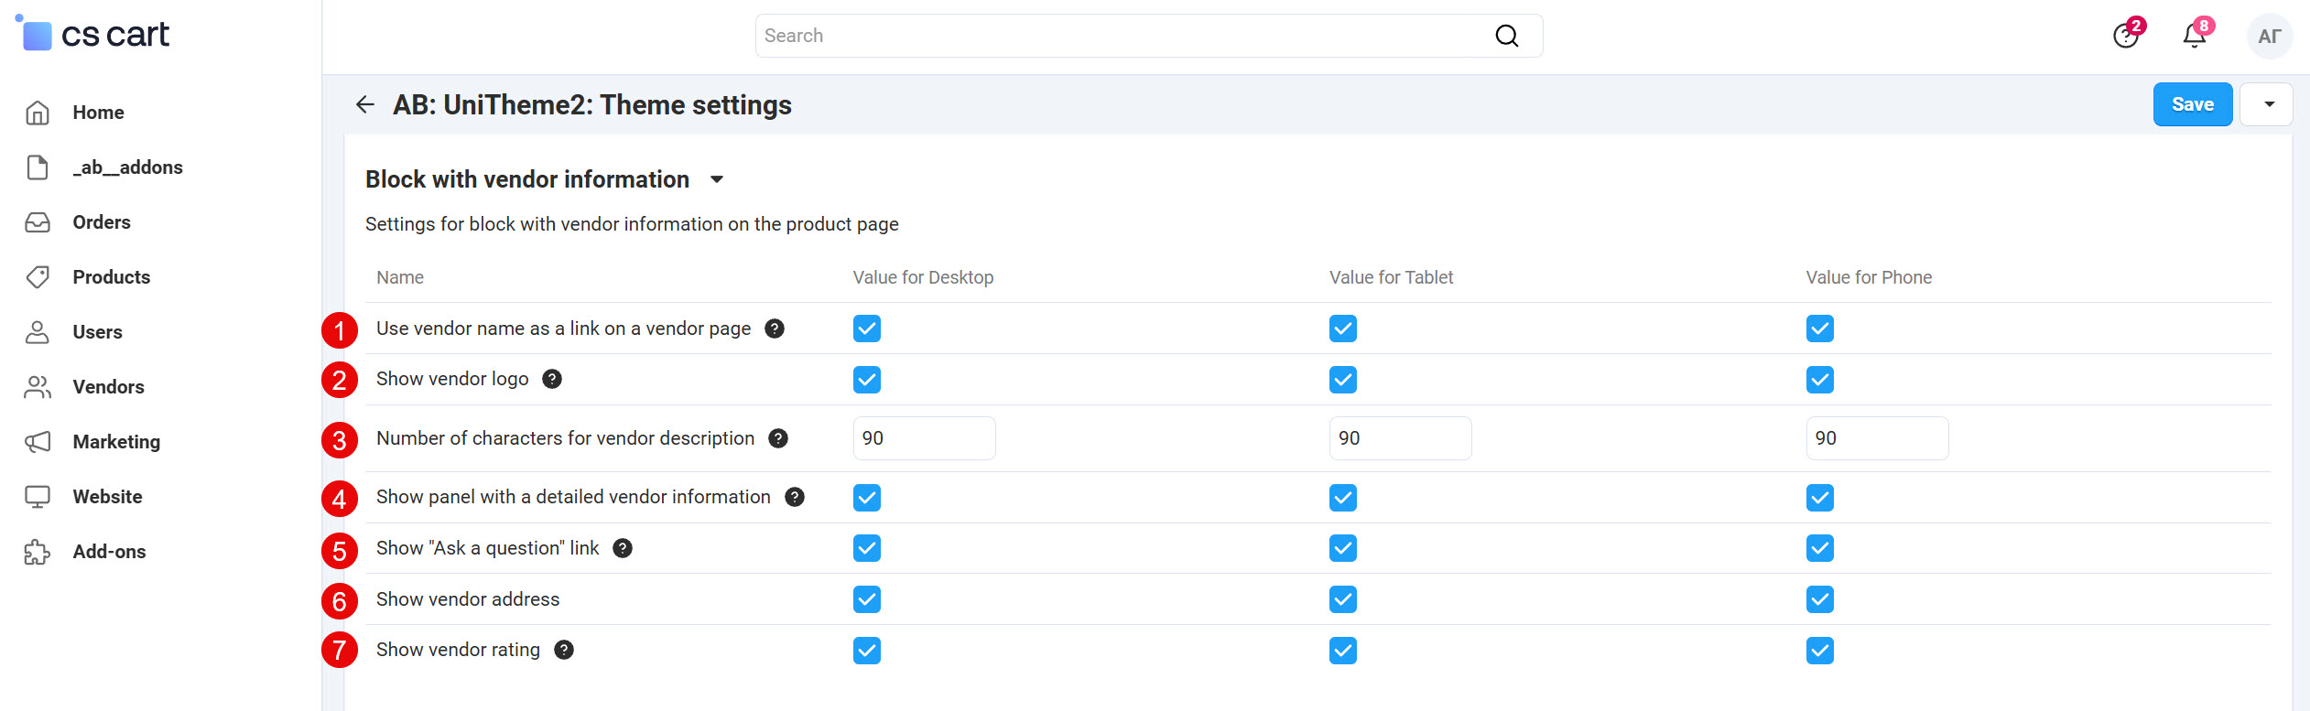Open the dropdown next to Save

click(2267, 104)
